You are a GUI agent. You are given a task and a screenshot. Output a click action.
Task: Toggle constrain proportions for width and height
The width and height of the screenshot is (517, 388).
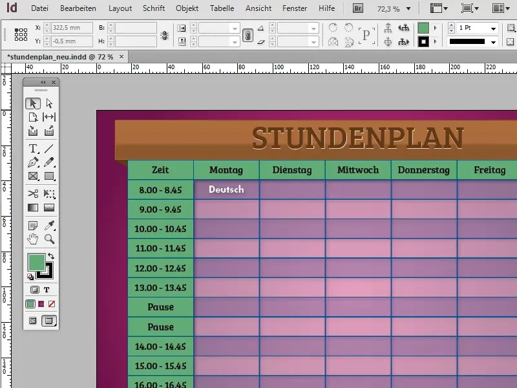click(165, 35)
